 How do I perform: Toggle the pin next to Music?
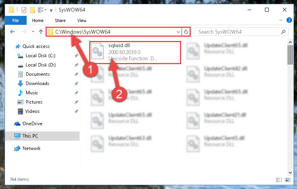point(76,93)
